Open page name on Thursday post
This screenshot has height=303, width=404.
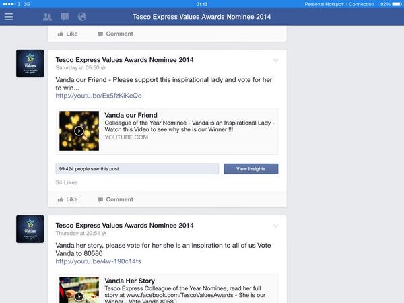(125, 226)
